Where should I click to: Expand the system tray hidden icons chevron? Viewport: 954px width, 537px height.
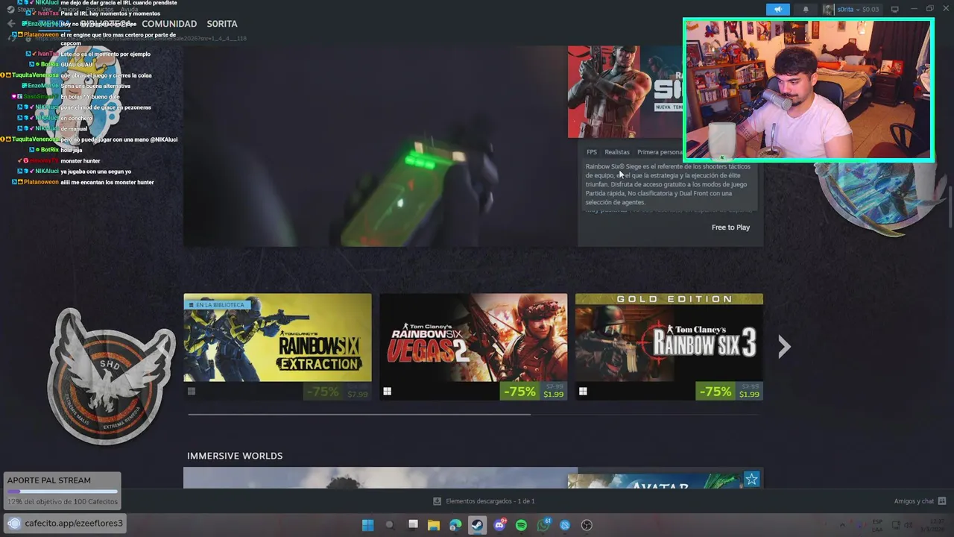pyautogui.click(x=842, y=525)
